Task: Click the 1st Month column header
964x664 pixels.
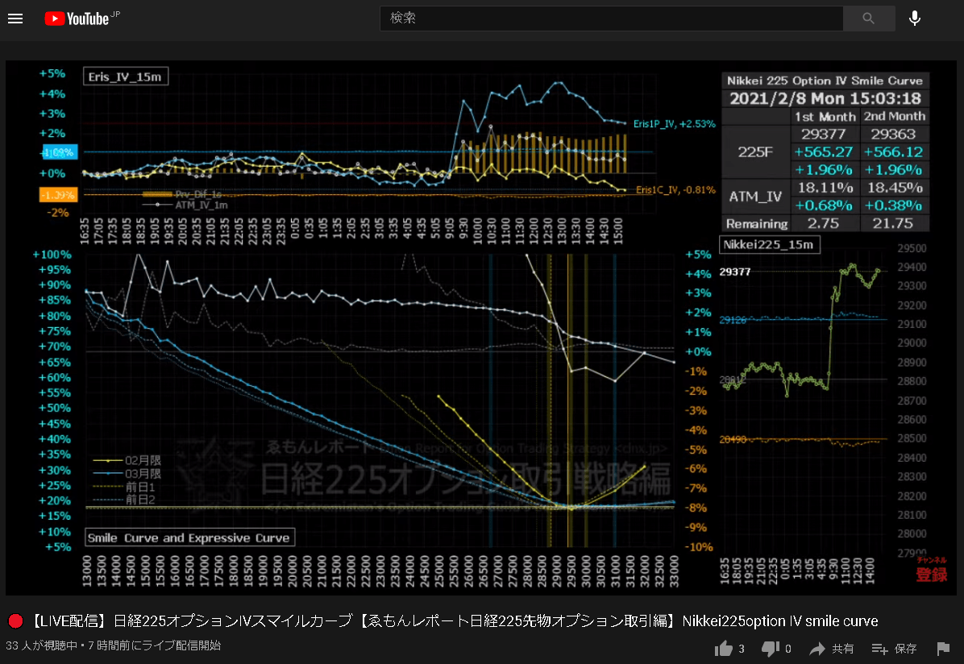Action: pos(825,116)
